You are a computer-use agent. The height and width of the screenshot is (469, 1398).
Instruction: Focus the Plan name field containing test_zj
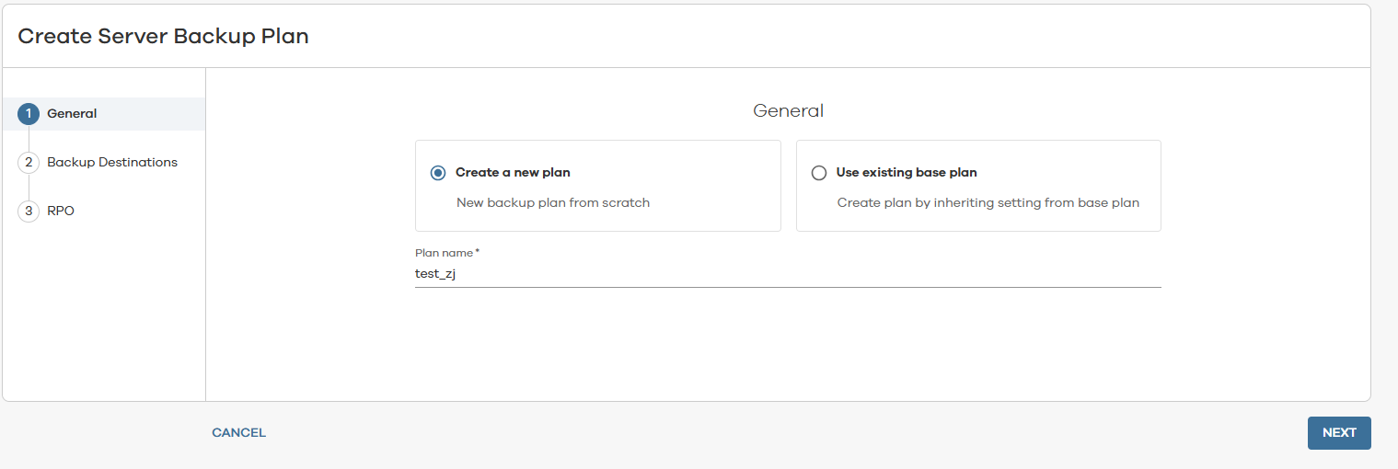tap(788, 274)
